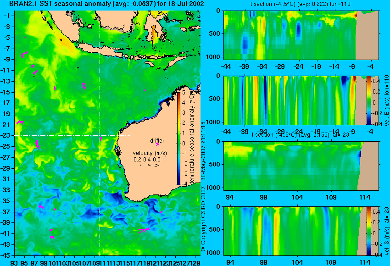The width and height of the screenshot is (390, 266).
Task: Click the magenta drifter marker beside 'drifter' legend
Action: point(157,144)
